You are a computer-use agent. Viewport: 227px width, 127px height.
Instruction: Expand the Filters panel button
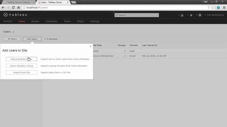tap(12, 39)
